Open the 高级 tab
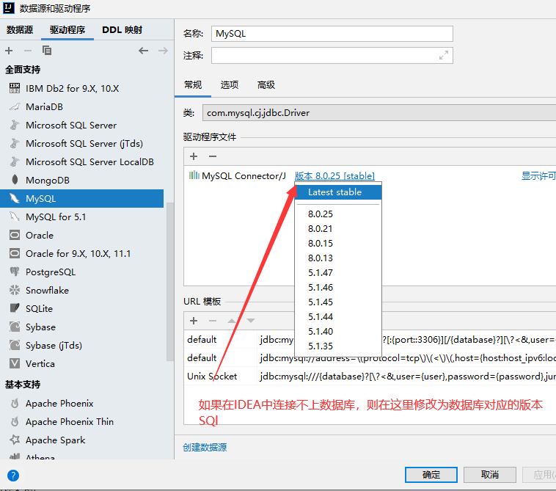Screen dimensions: 556x491 (266, 85)
